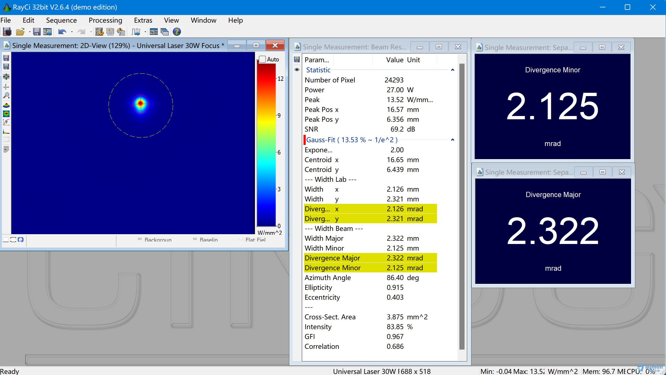
Task: Toggle the Auto color scale checkbox
Action: (x=262, y=59)
